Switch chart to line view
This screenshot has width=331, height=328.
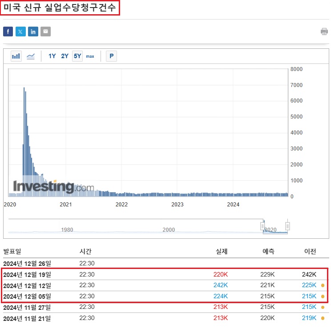pos(31,56)
